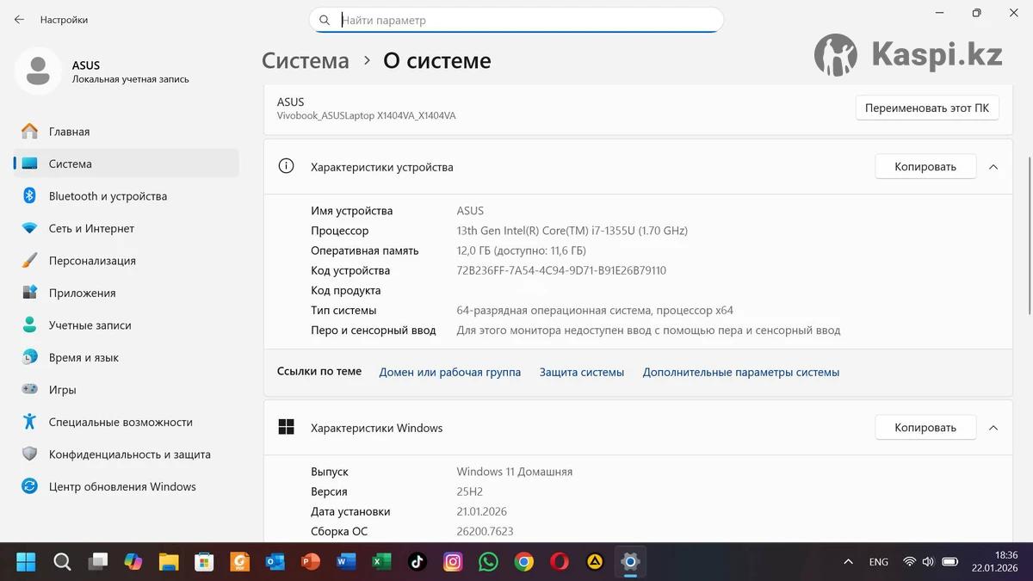Open Google Chrome from the taskbar
The width and height of the screenshot is (1033, 581).
[x=523, y=562]
